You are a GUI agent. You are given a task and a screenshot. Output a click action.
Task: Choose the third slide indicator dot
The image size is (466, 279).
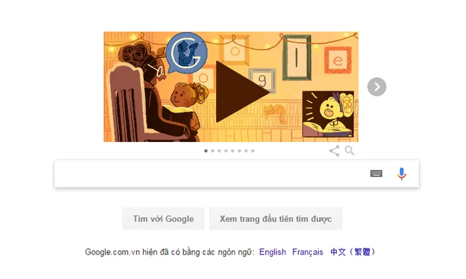[x=219, y=151]
